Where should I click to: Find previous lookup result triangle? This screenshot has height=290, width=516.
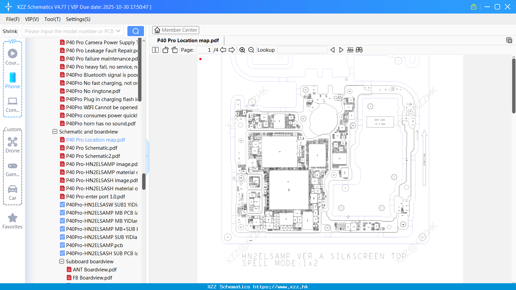(x=332, y=50)
